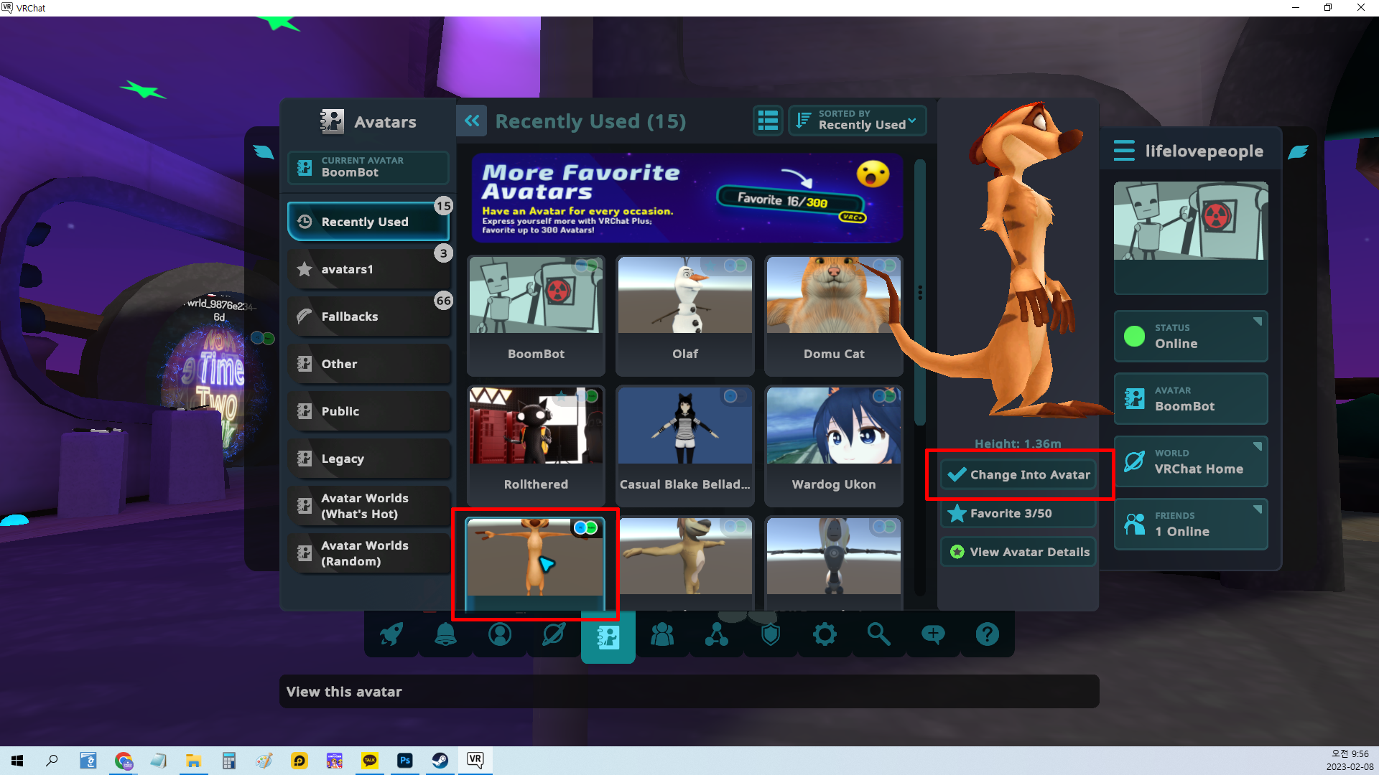The width and height of the screenshot is (1379, 775).
Task: Select the grey robot T-pose avatar thumbnail
Action: pyautogui.click(x=834, y=563)
